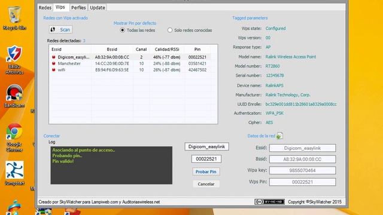This screenshot has width=383, height=215.
Task: Click pin 42467502 in the table
Action: coord(197,70)
